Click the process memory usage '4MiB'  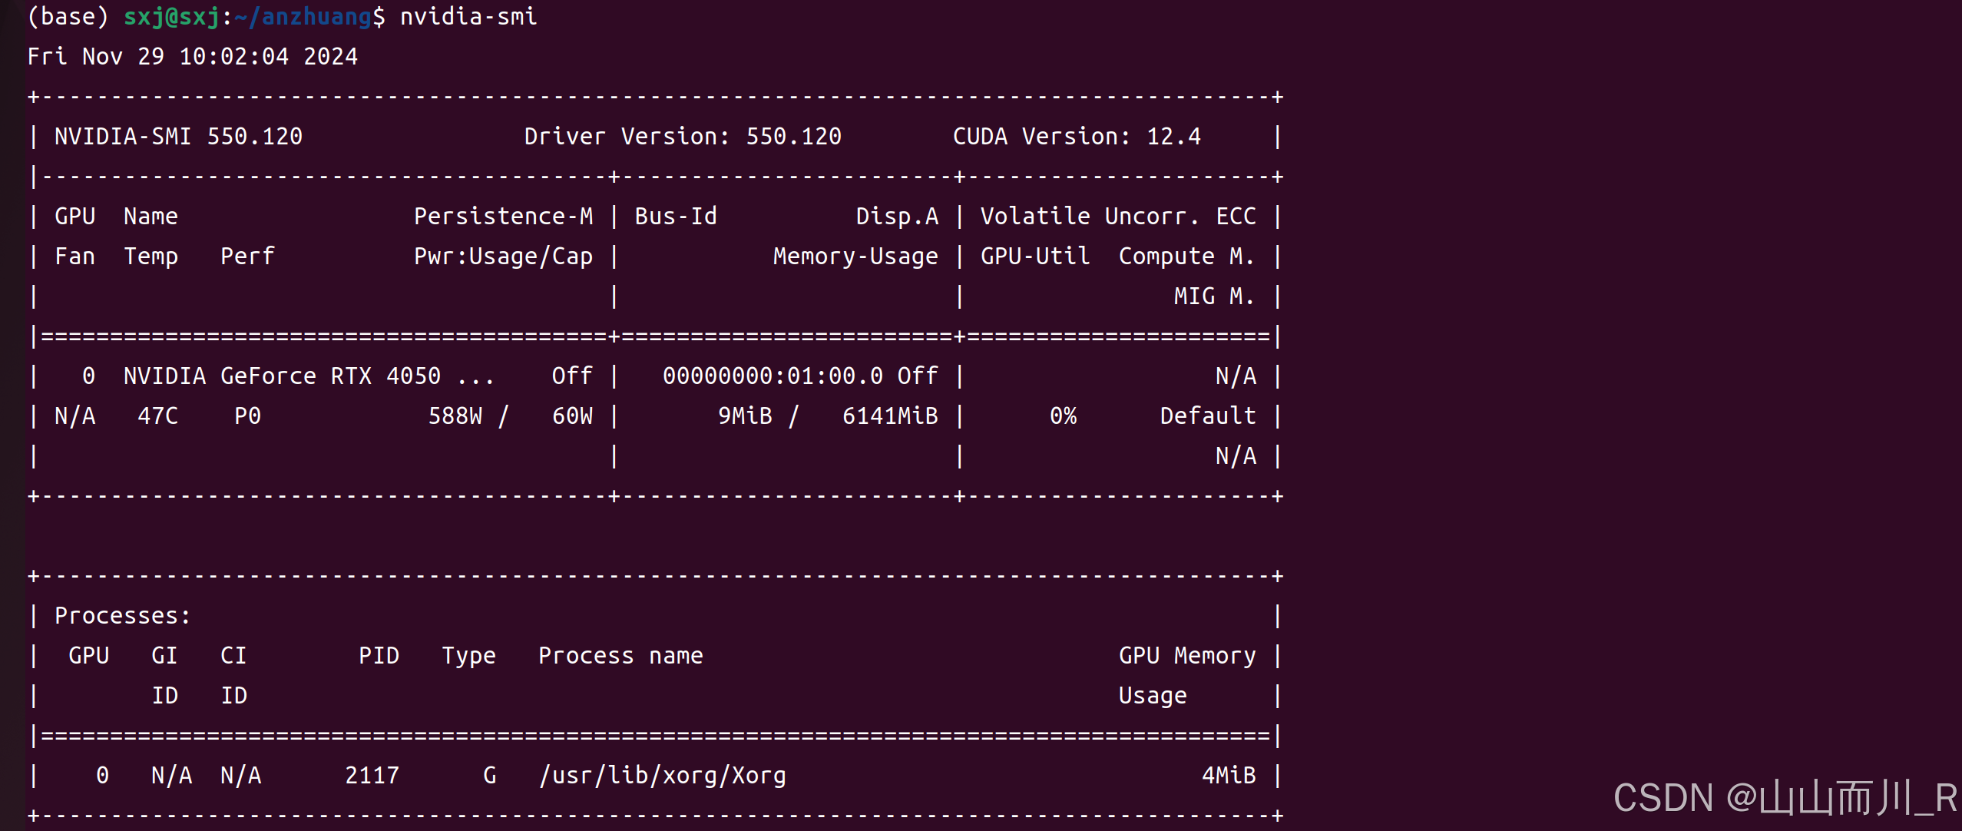point(1229,775)
